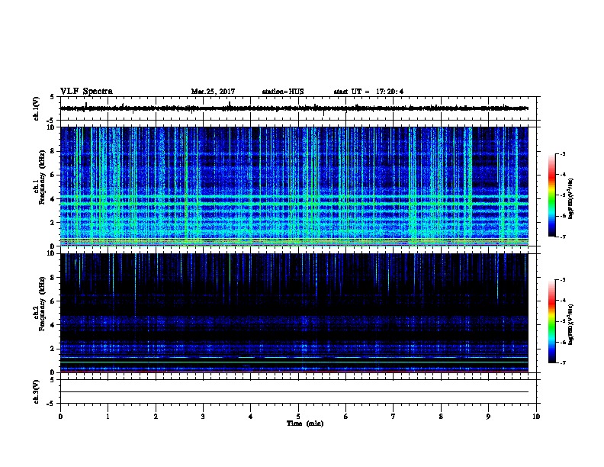Click the lower color scale bar for ch.2
The width and height of the screenshot is (604, 467).
click(x=552, y=321)
